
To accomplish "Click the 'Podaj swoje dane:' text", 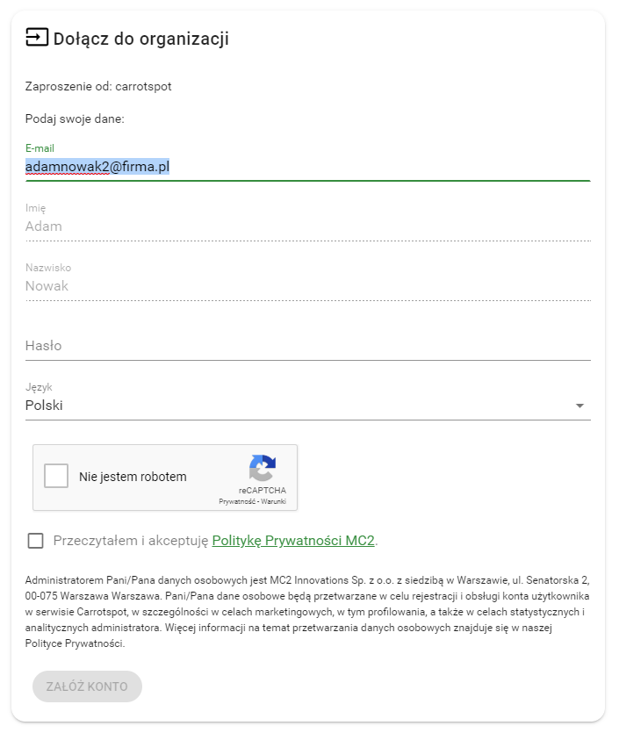I will (75, 119).
